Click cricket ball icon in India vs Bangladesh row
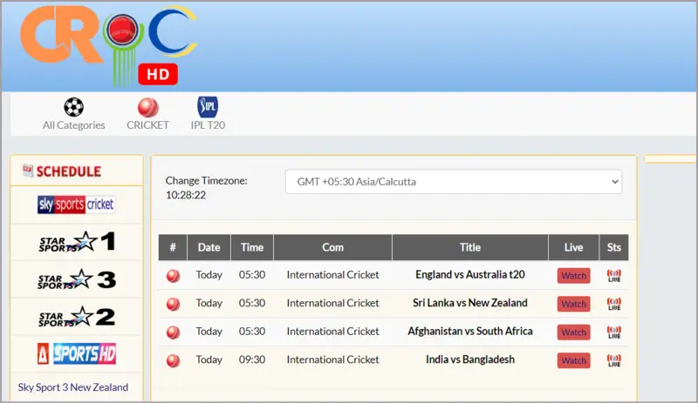The image size is (698, 403). (173, 361)
